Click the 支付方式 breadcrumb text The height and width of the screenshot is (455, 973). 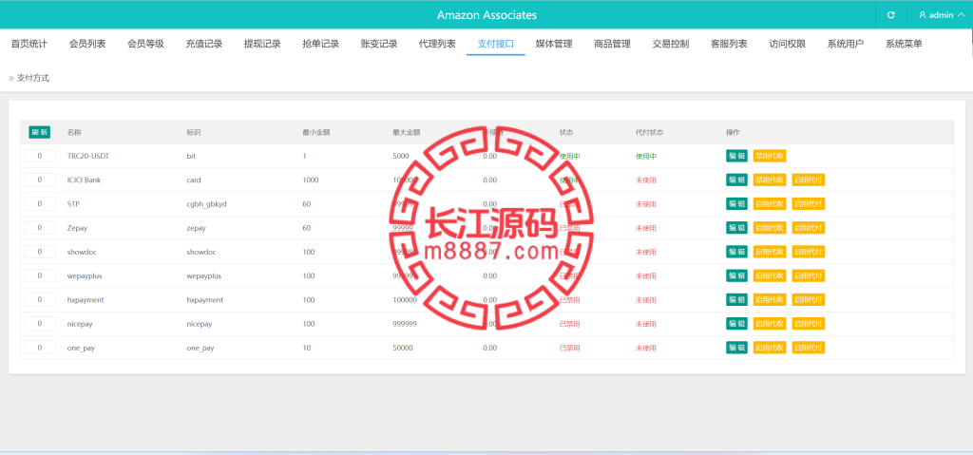(33, 78)
